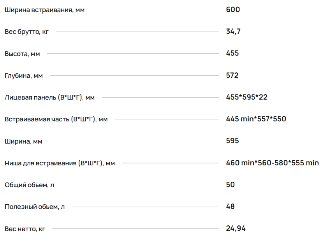Select the niche value 460 min*560-580*555 min

272,163
